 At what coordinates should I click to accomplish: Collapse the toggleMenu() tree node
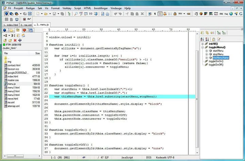click(202, 47)
